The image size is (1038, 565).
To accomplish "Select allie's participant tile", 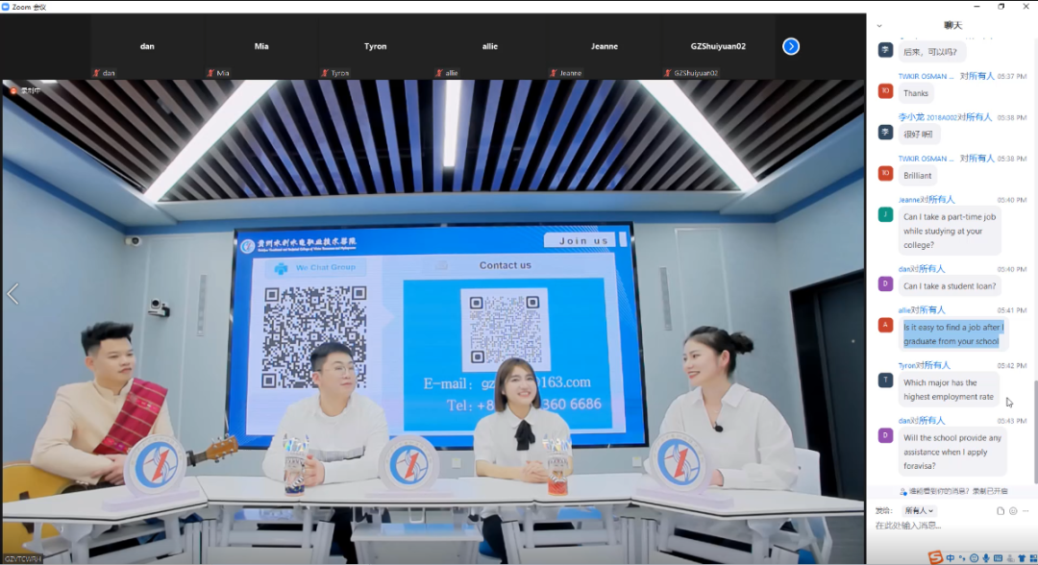I will 490,46.
